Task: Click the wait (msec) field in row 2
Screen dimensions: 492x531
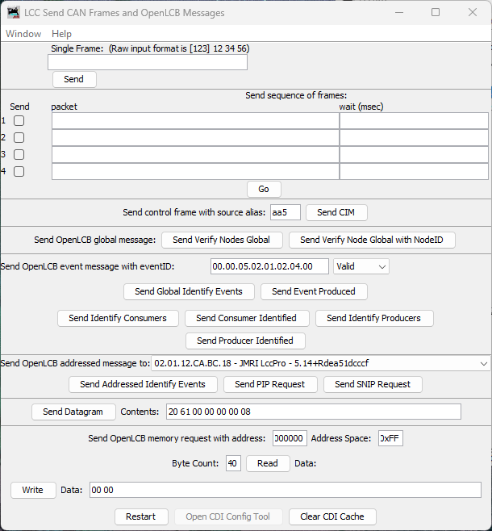Action: click(x=414, y=138)
